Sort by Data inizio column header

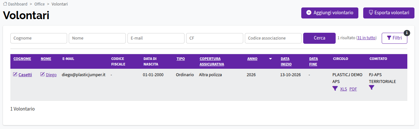click(286, 62)
